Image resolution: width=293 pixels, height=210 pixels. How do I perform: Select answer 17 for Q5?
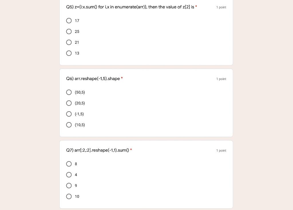[x=69, y=21]
